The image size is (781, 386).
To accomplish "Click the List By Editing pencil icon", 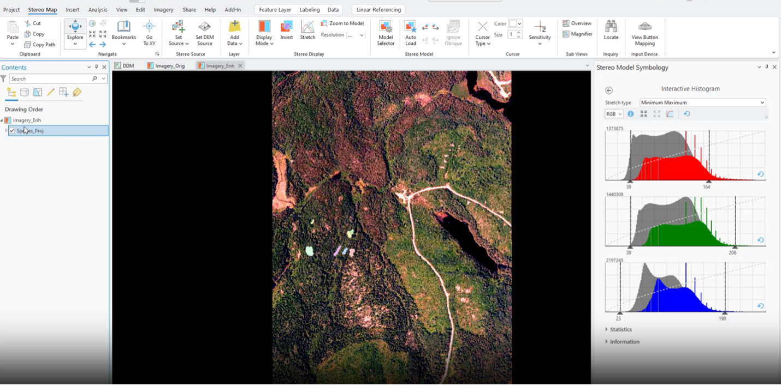I will [x=51, y=92].
